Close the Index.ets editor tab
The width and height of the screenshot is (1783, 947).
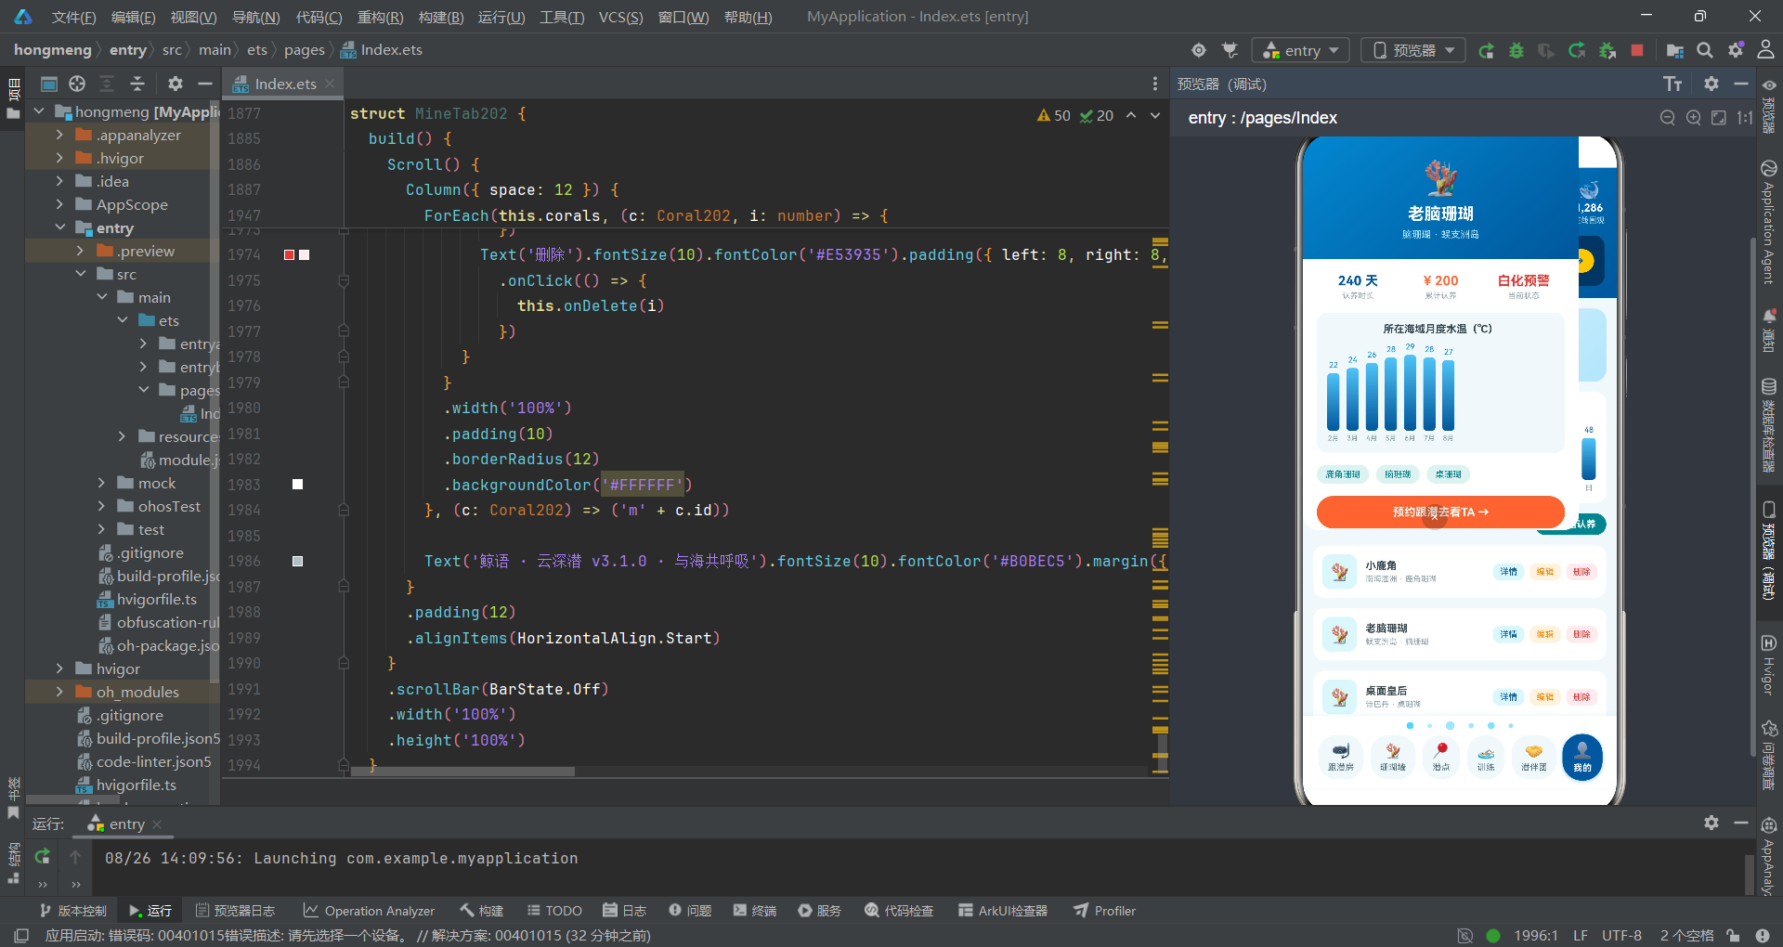[x=330, y=84]
